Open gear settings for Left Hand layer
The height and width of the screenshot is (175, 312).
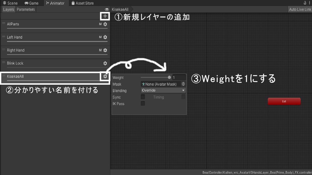point(105,37)
